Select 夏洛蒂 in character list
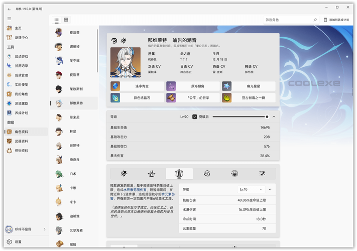 [74, 75]
